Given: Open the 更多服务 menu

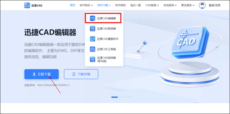Looking at the screenshot, I should pos(188,5).
